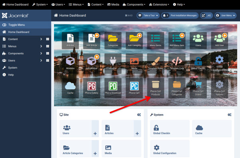Open the Menus dashboard grid icon
240x158 pixels.
48,46
